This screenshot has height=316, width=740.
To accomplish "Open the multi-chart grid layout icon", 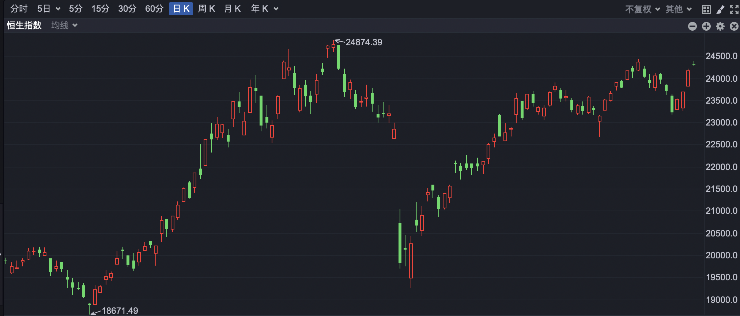I will coord(706,9).
